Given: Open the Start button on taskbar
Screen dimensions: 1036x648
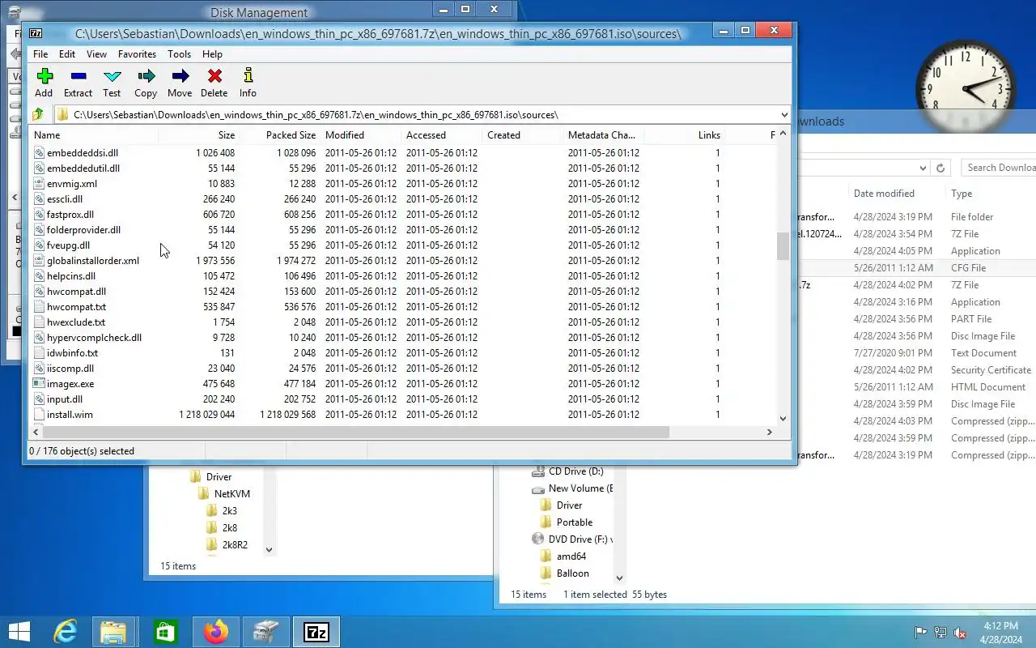Looking at the screenshot, I should point(19,632).
